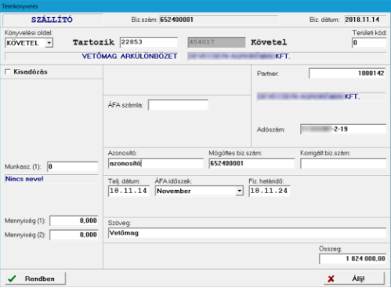Enable the Kisadózás checkbox
Image resolution: width=391 pixels, height=288 pixels.
tap(8, 71)
